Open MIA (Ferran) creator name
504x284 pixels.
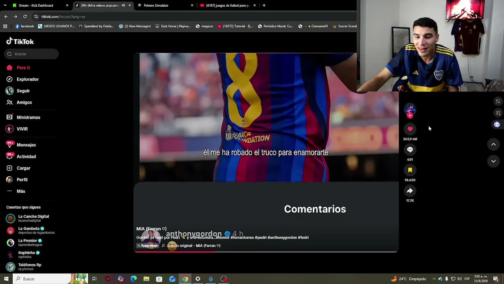click(x=151, y=229)
